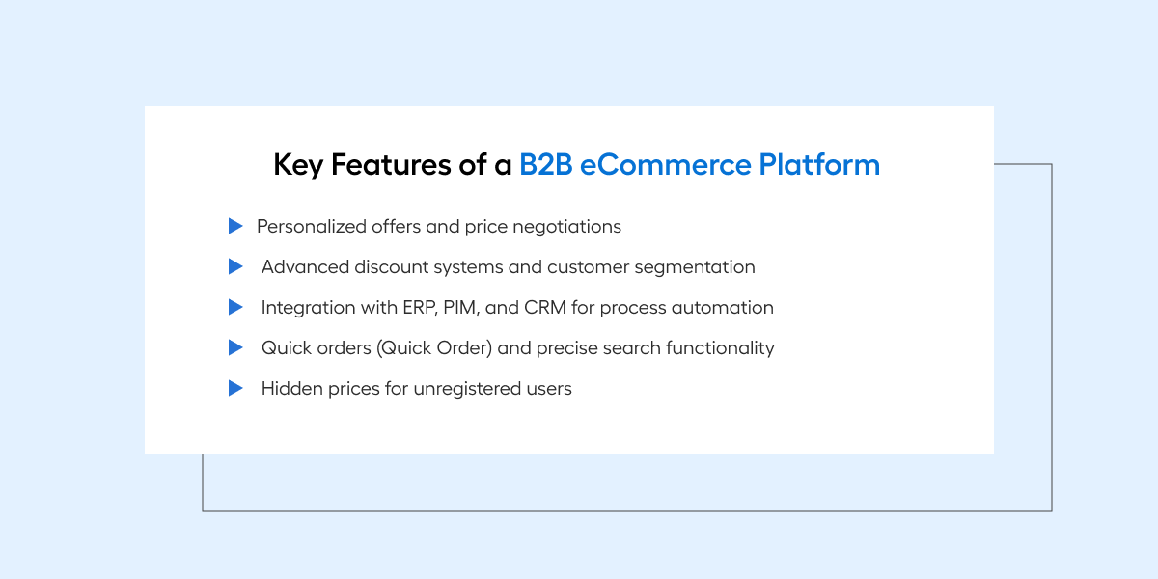Click the arrow bullet beside Personalized offers
Image resolution: width=1158 pixels, height=579 pixels.
(x=235, y=226)
